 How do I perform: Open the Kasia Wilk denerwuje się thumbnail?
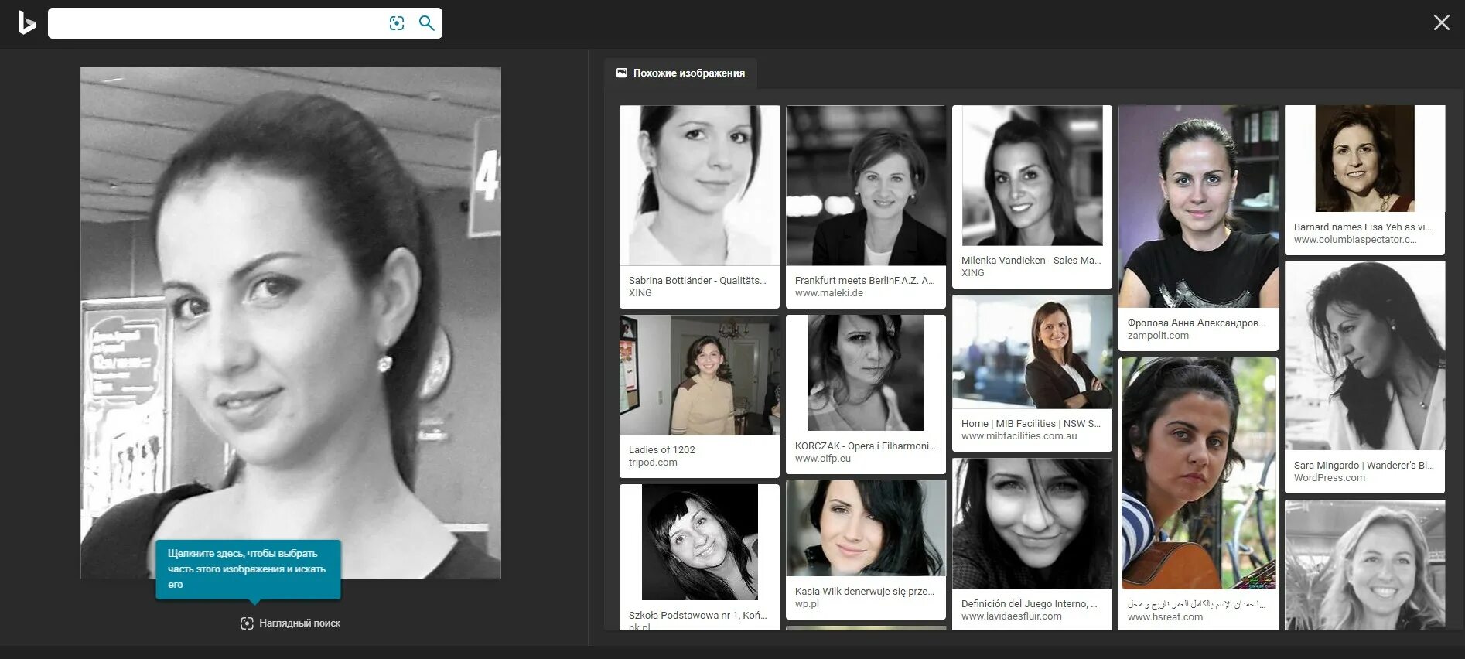click(866, 528)
